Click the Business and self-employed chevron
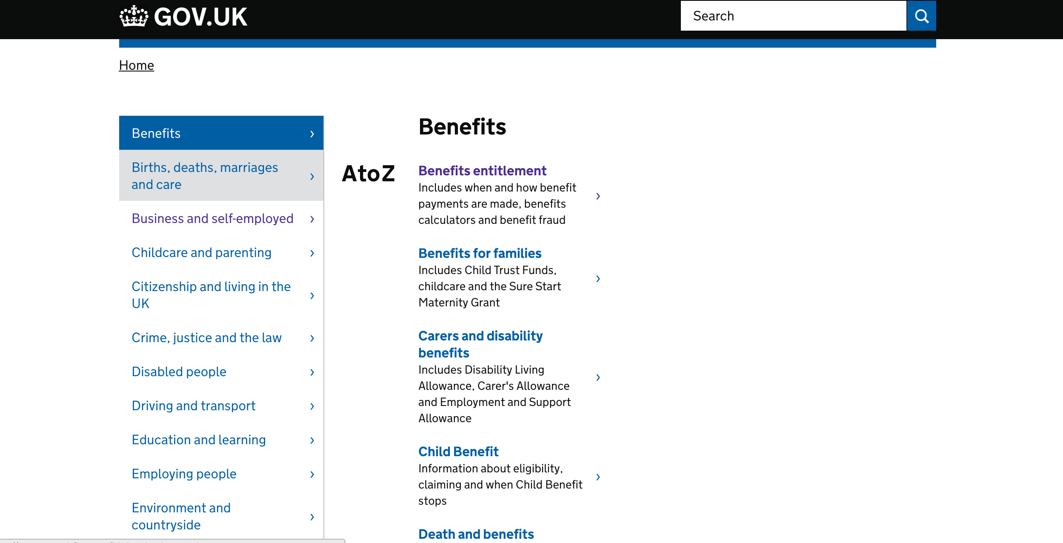The width and height of the screenshot is (1063, 543). coord(311,218)
